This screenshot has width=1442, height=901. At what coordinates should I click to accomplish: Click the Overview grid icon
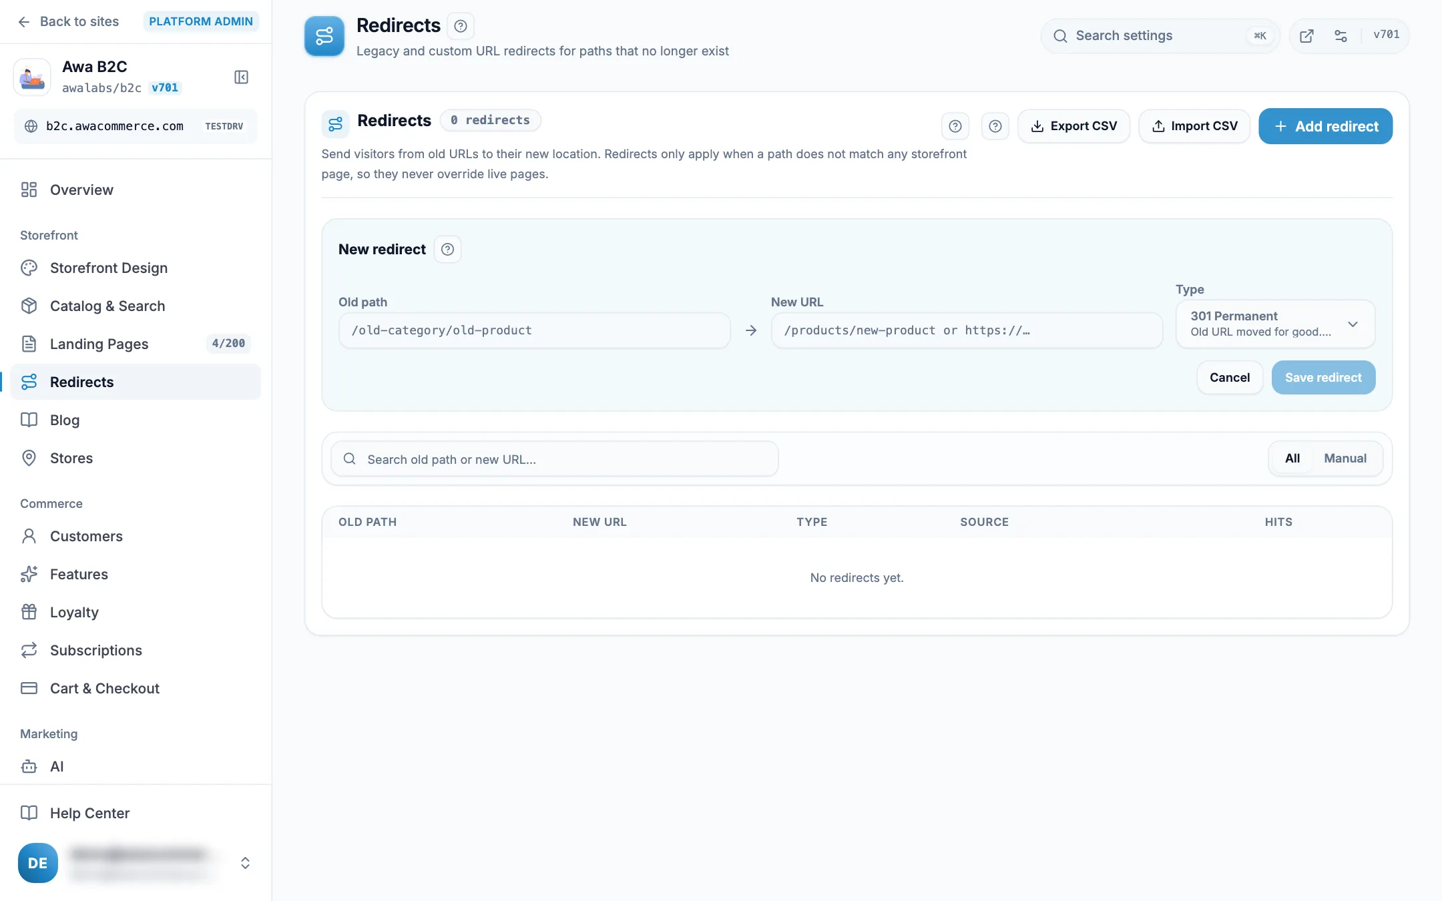pos(29,190)
